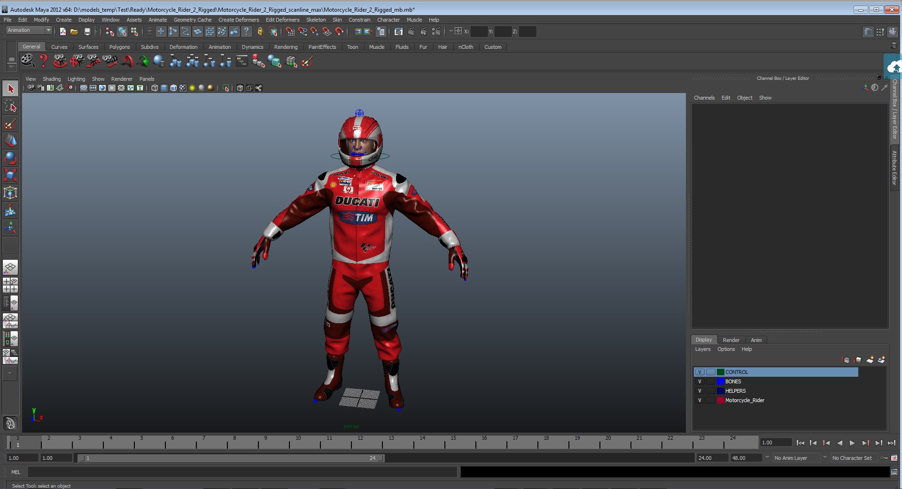Click the play backwards button

[x=840, y=443]
